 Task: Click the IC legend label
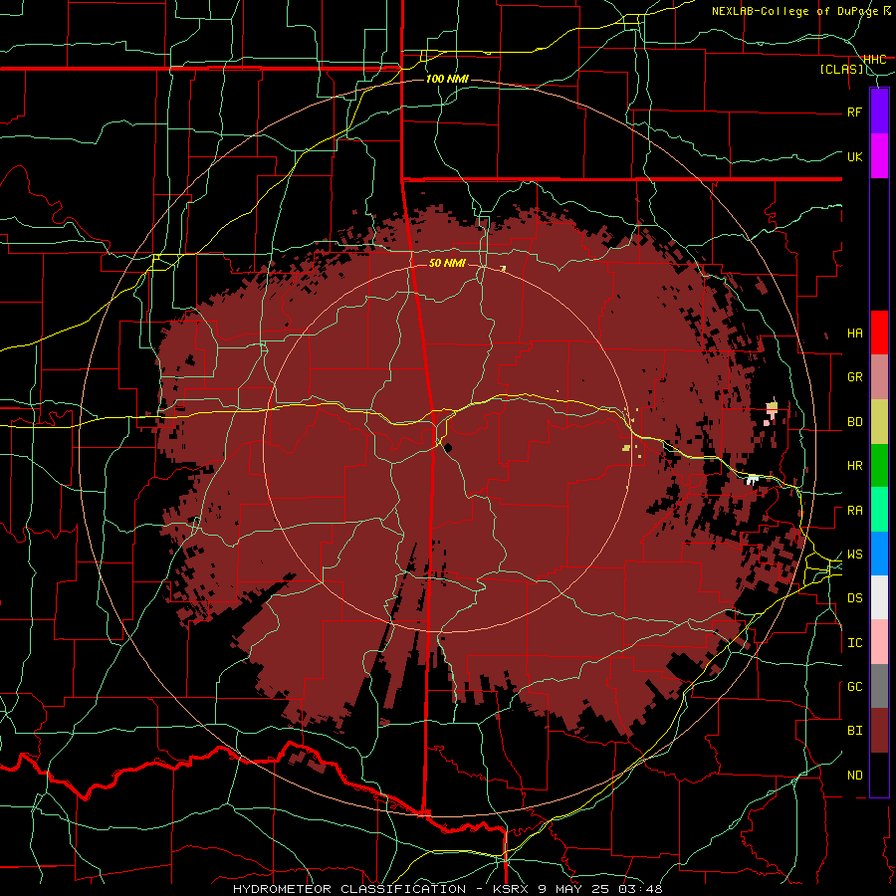click(x=855, y=643)
